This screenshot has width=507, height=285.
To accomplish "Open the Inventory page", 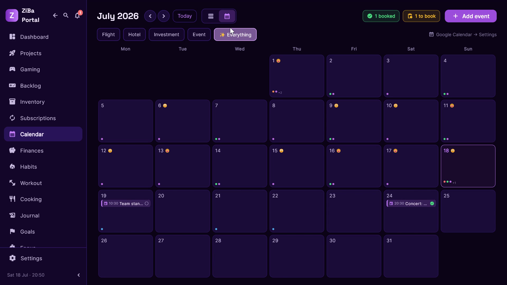I will 43,102.
